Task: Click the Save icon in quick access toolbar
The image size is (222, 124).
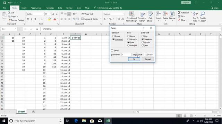Action: (x=5, y=2)
